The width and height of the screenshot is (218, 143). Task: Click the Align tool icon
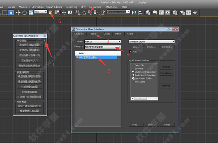point(141,13)
